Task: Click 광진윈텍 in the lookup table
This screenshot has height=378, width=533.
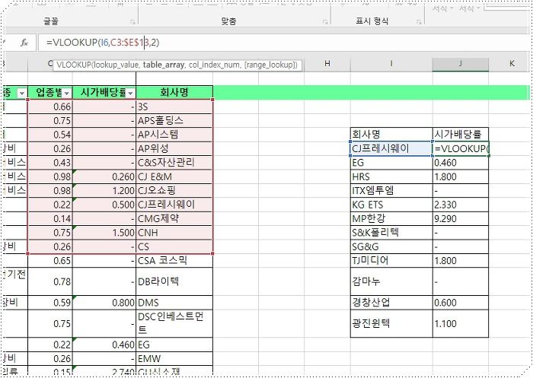Action: point(391,323)
